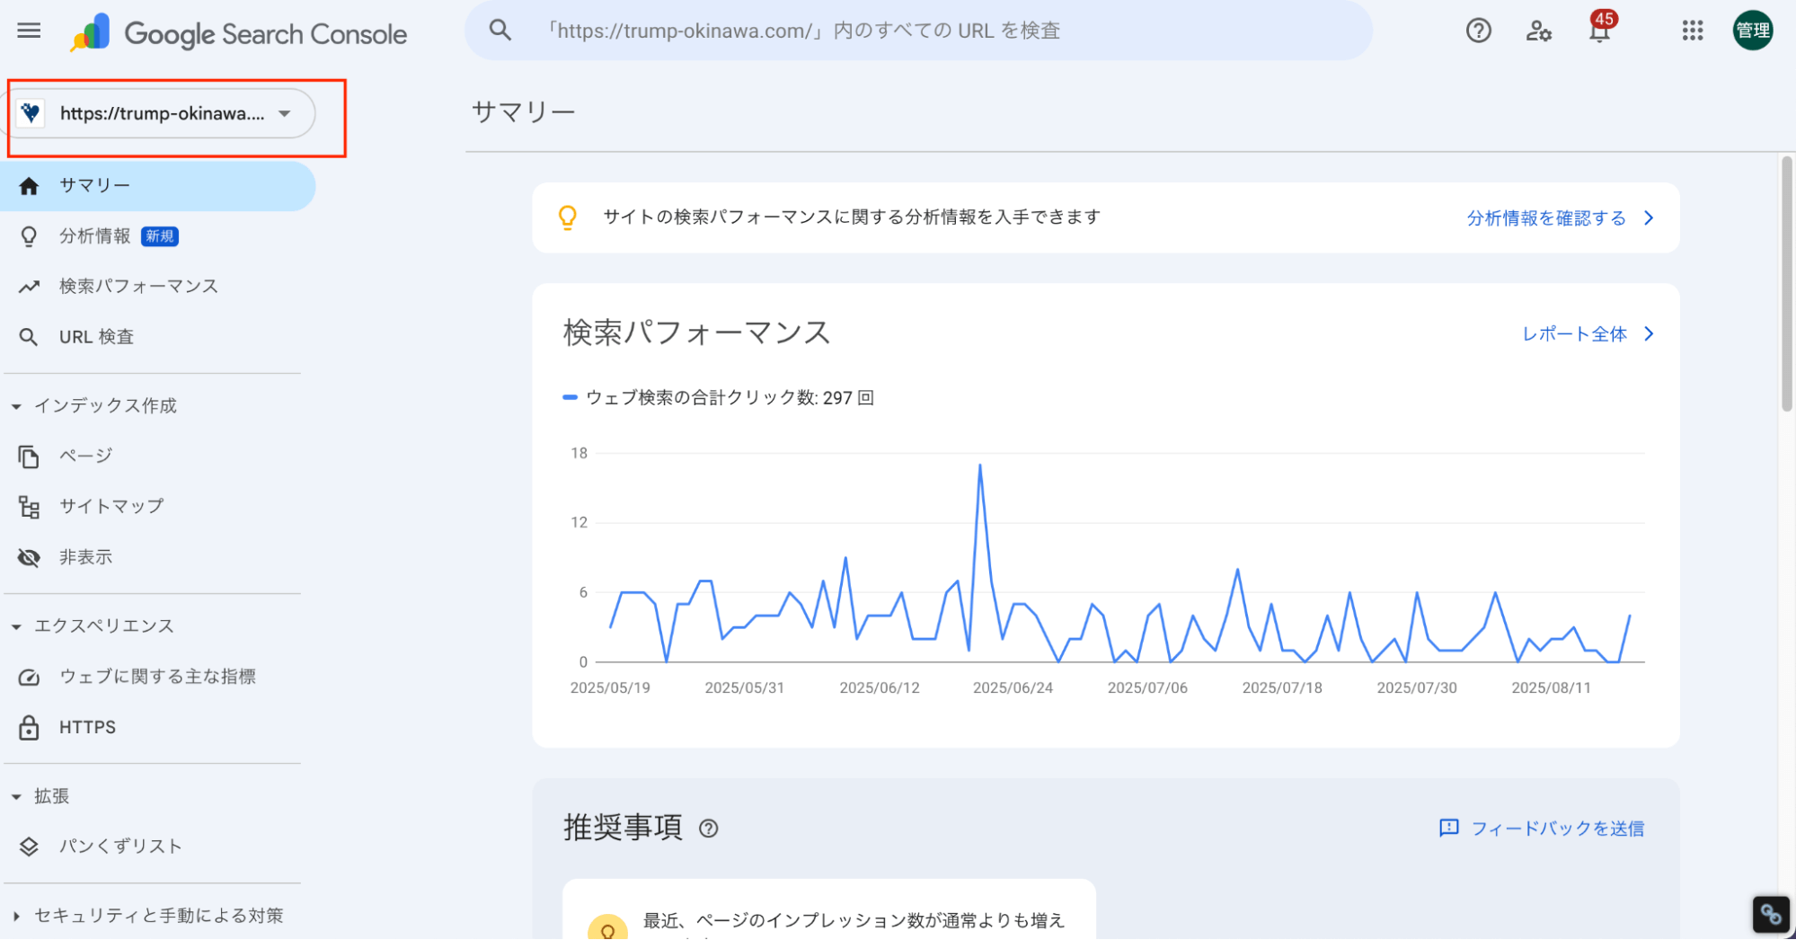Open the パンくずリスト enhancement report
Image resolution: width=1796 pixels, height=940 pixels.
[119, 846]
